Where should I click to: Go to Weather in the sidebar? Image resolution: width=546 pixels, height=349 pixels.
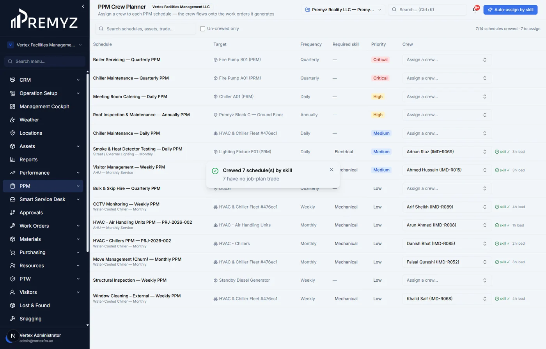pyautogui.click(x=43, y=119)
